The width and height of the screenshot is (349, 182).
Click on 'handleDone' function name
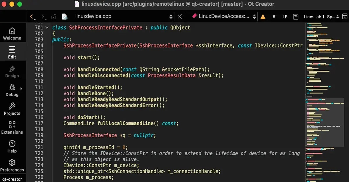(x=92, y=94)
